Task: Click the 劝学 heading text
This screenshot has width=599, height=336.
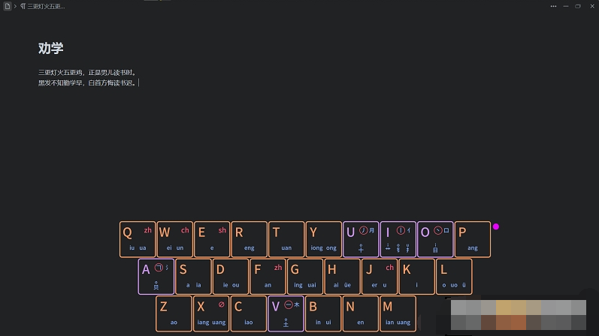Action: [x=51, y=48]
